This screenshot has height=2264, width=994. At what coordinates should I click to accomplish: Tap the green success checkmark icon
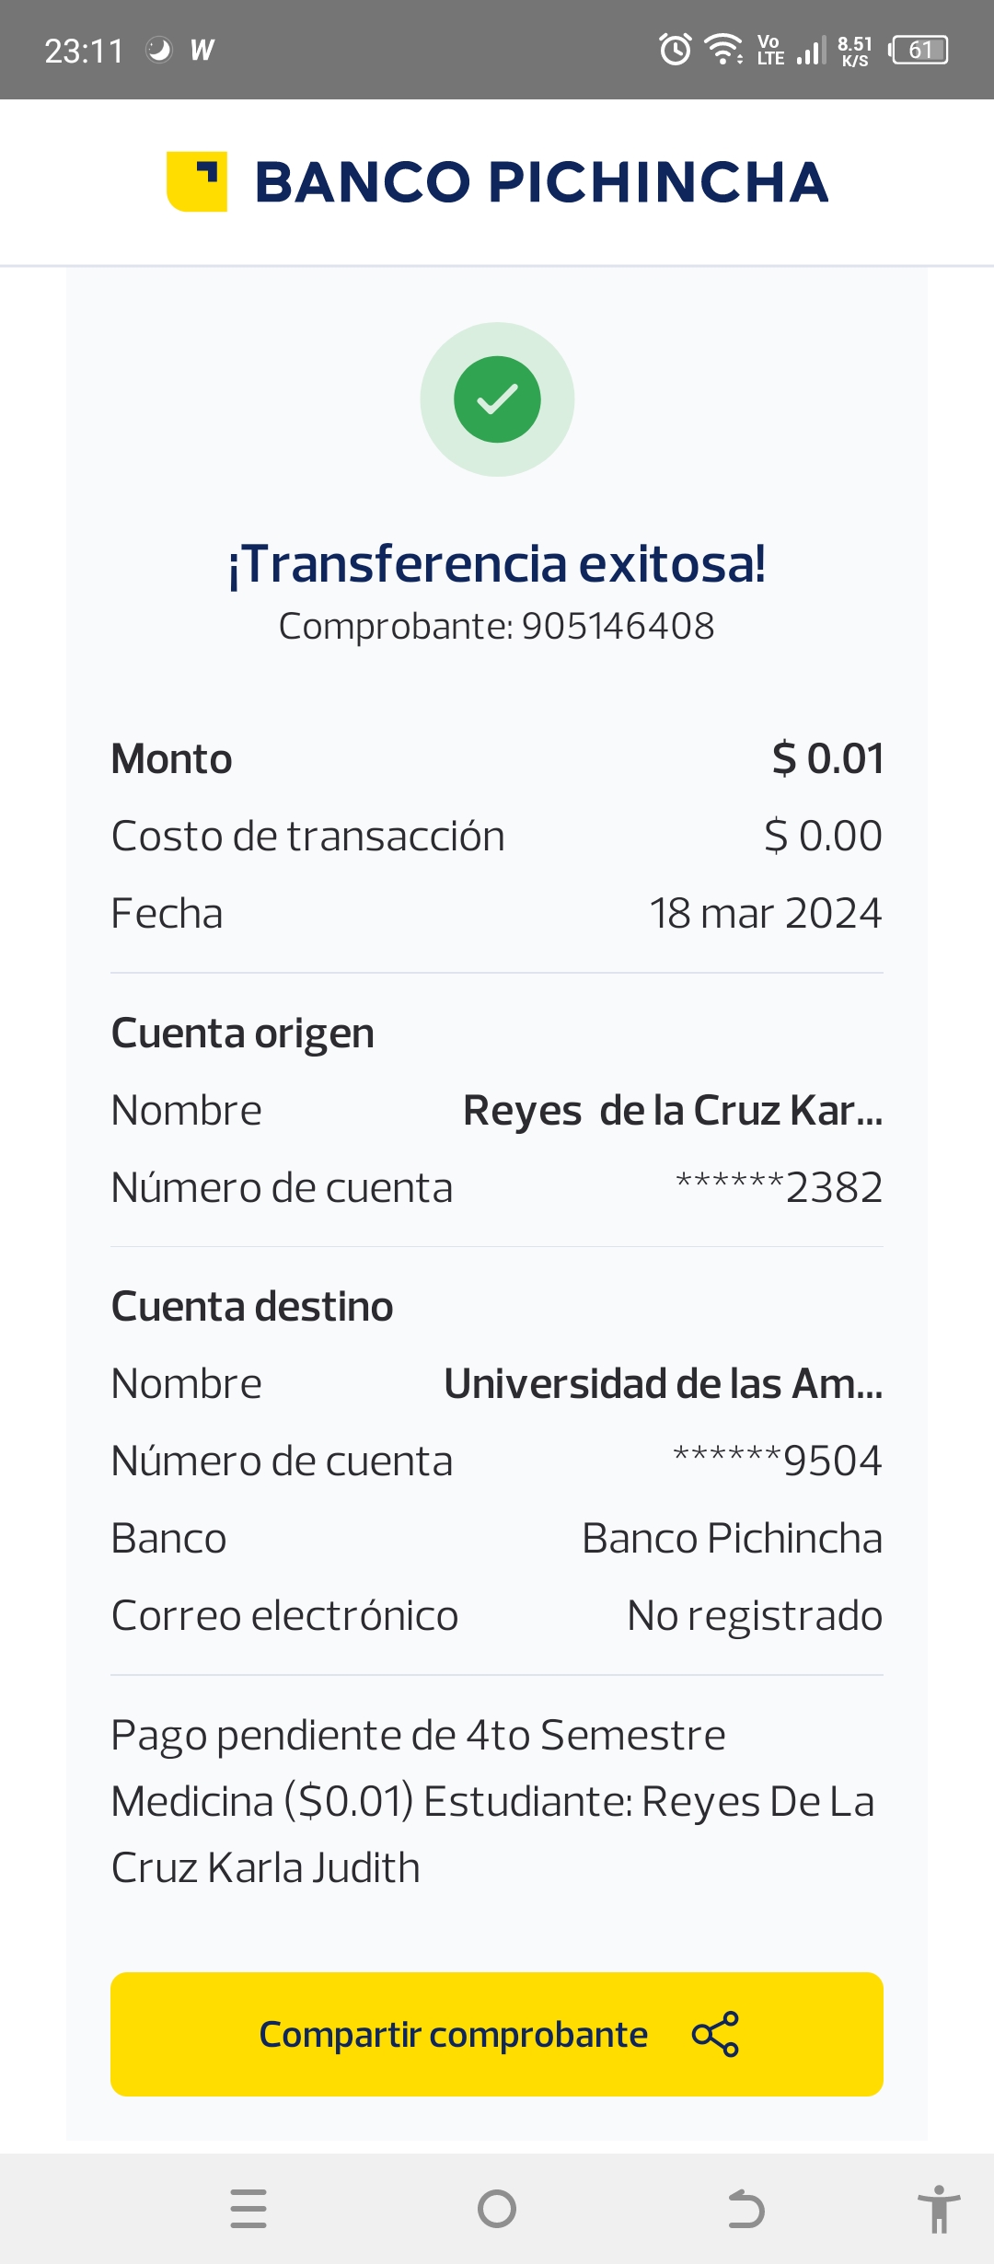click(497, 399)
